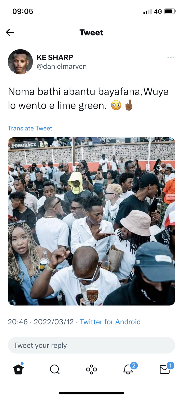Open the crowd photo attached to tweet
Screen dimensions: 183x398
tap(91, 221)
